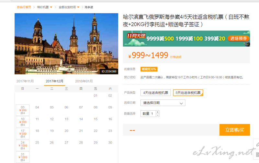Click the ID:2334366 label on photo
This screenshot has height=163, width=259.
coord(109,71)
